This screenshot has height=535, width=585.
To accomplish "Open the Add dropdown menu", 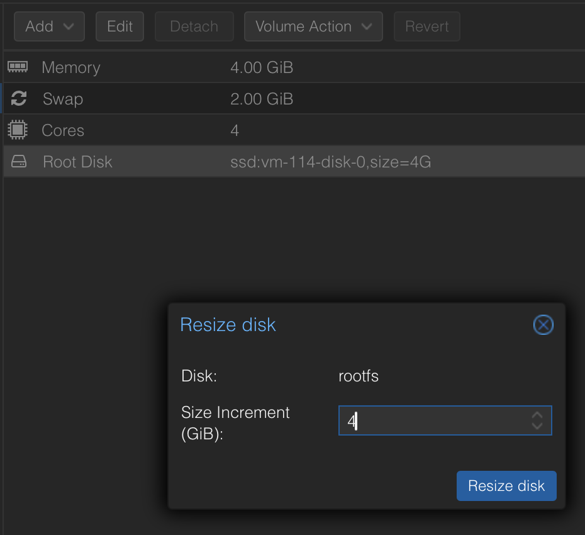I will point(50,26).
